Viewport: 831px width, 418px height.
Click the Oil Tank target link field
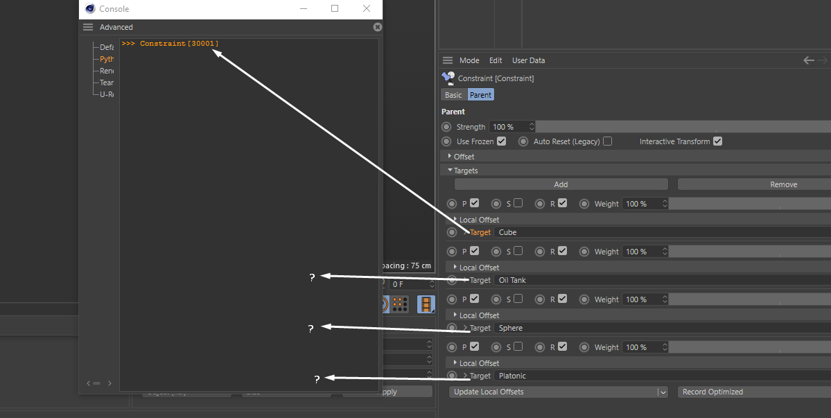tap(663, 280)
